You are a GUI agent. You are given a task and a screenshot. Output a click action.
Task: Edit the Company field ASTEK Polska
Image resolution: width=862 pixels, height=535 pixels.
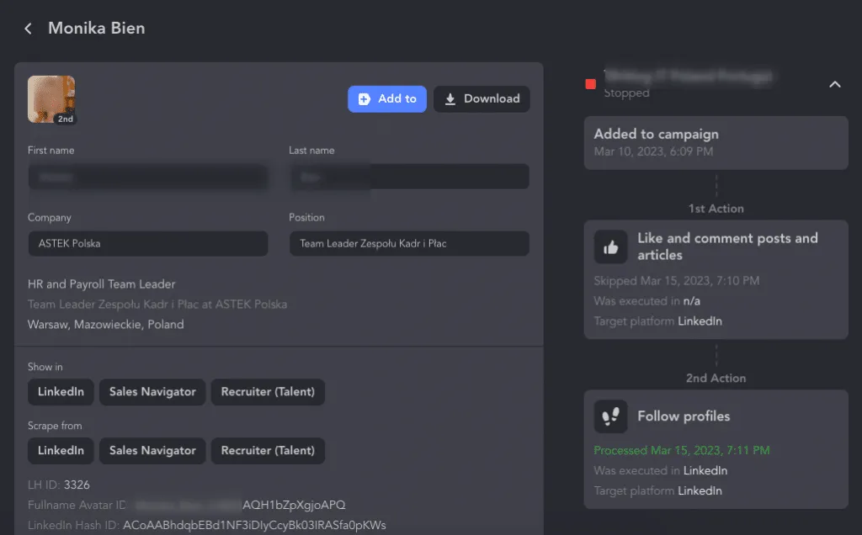[x=148, y=243]
